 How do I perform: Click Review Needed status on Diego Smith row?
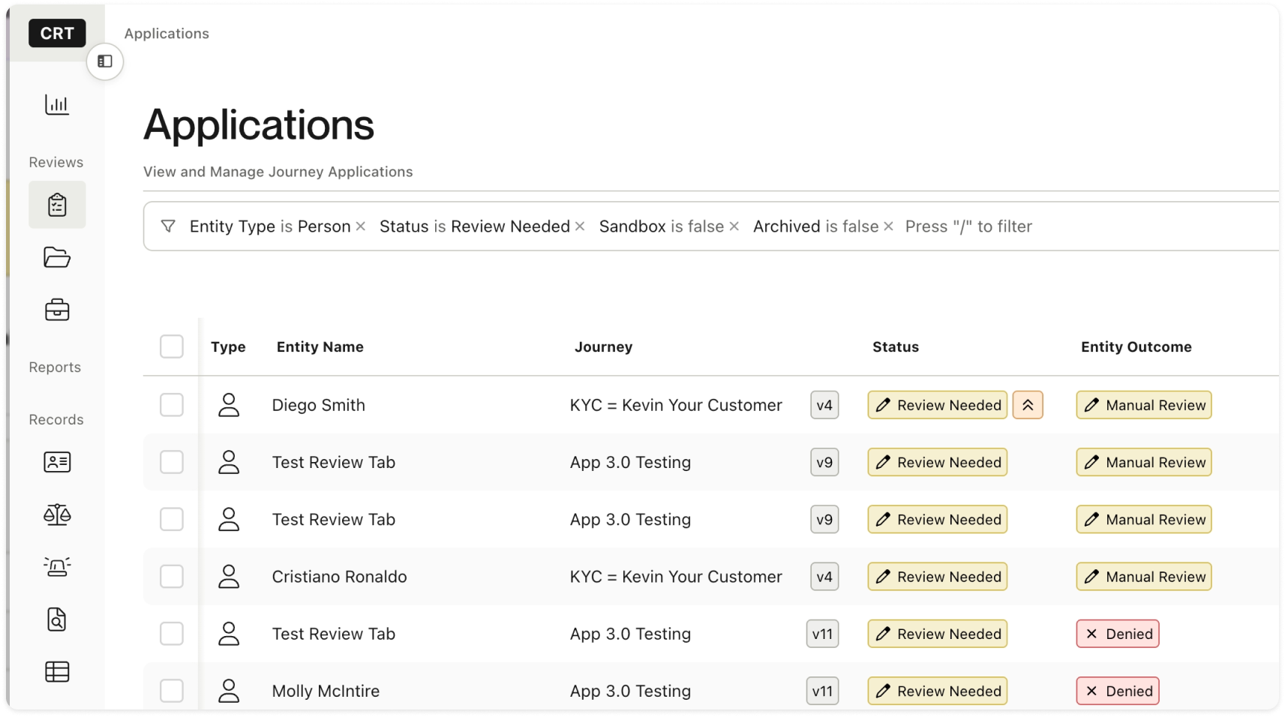click(x=938, y=405)
